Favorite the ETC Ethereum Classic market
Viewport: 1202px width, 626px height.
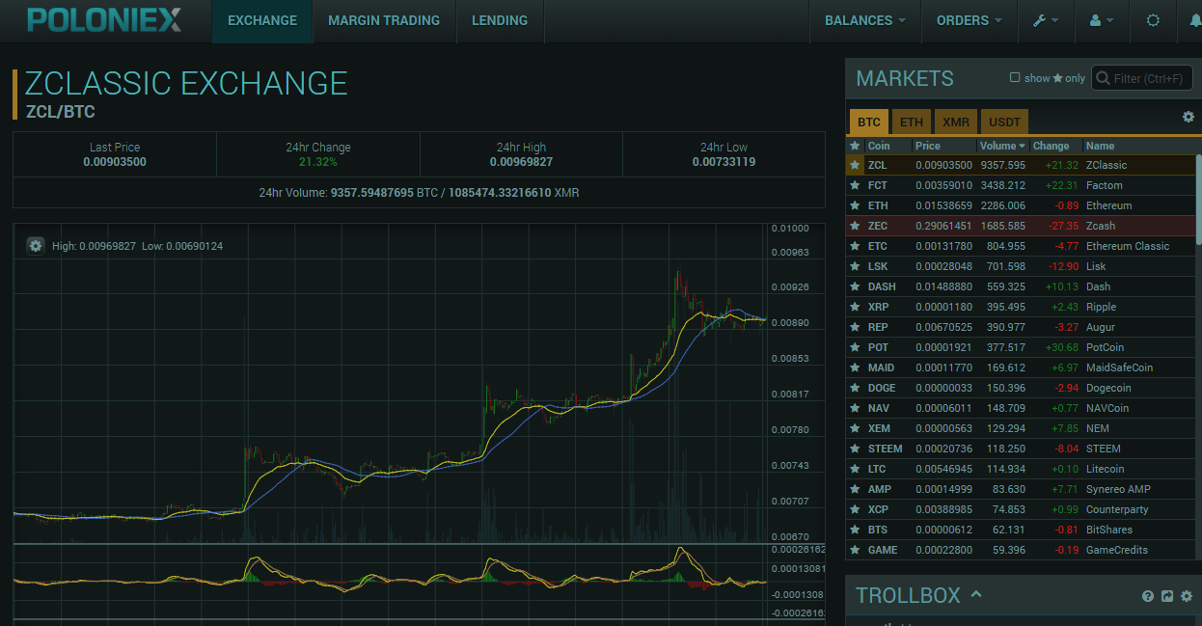[854, 246]
